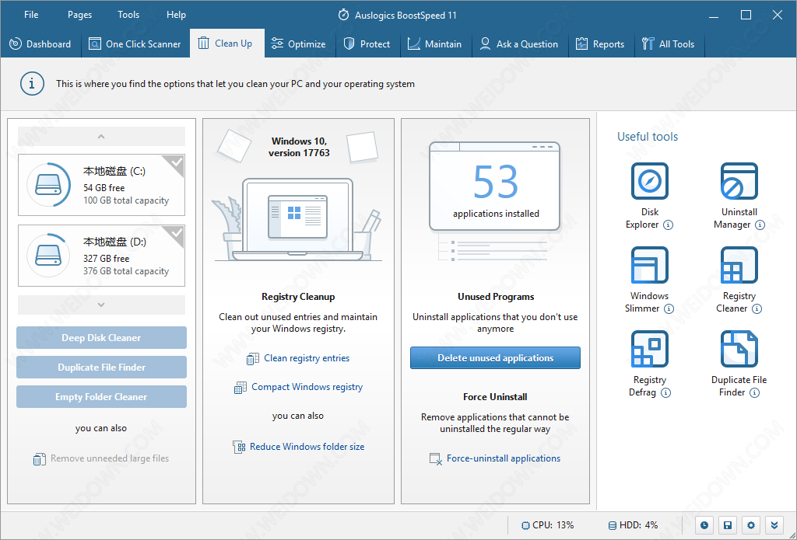Click the Registry Cleanup heading

click(x=298, y=296)
